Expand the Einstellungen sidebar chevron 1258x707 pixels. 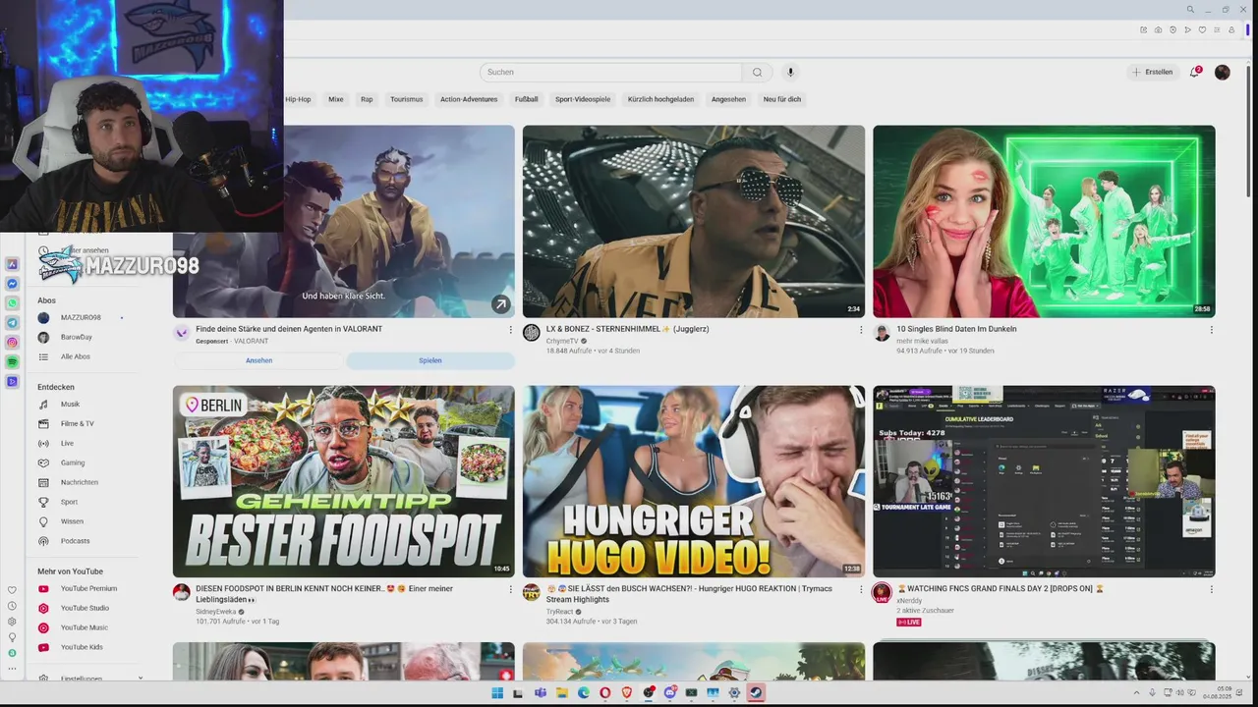141,678
